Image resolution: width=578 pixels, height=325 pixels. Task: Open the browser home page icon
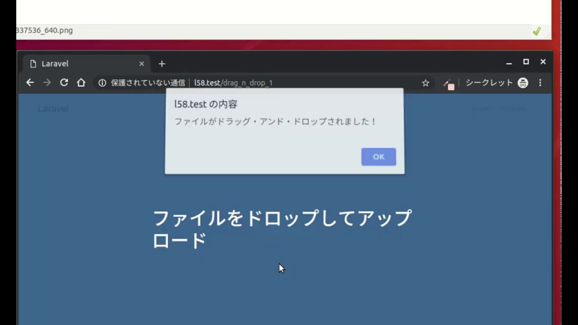click(x=81, y=83)
